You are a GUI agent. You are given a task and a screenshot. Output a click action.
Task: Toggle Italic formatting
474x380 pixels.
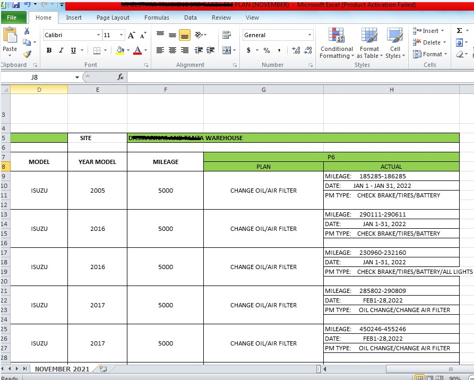(x=61, y=50)
